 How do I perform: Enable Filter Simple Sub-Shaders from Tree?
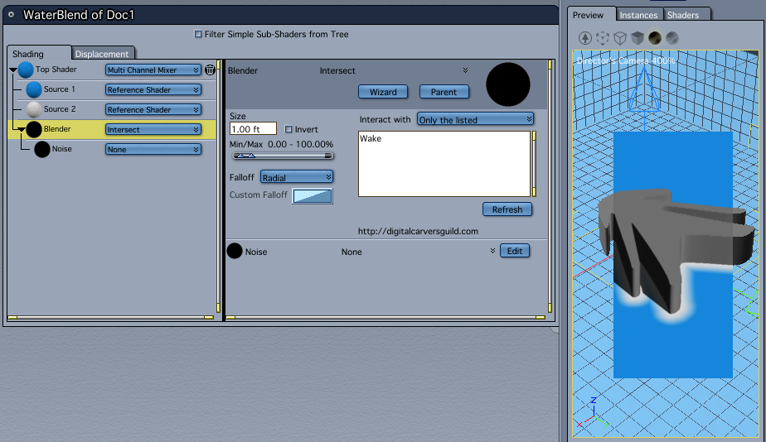[x=198, y=35]
